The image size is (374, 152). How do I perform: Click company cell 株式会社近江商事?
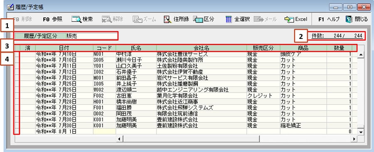coord(202,102)
